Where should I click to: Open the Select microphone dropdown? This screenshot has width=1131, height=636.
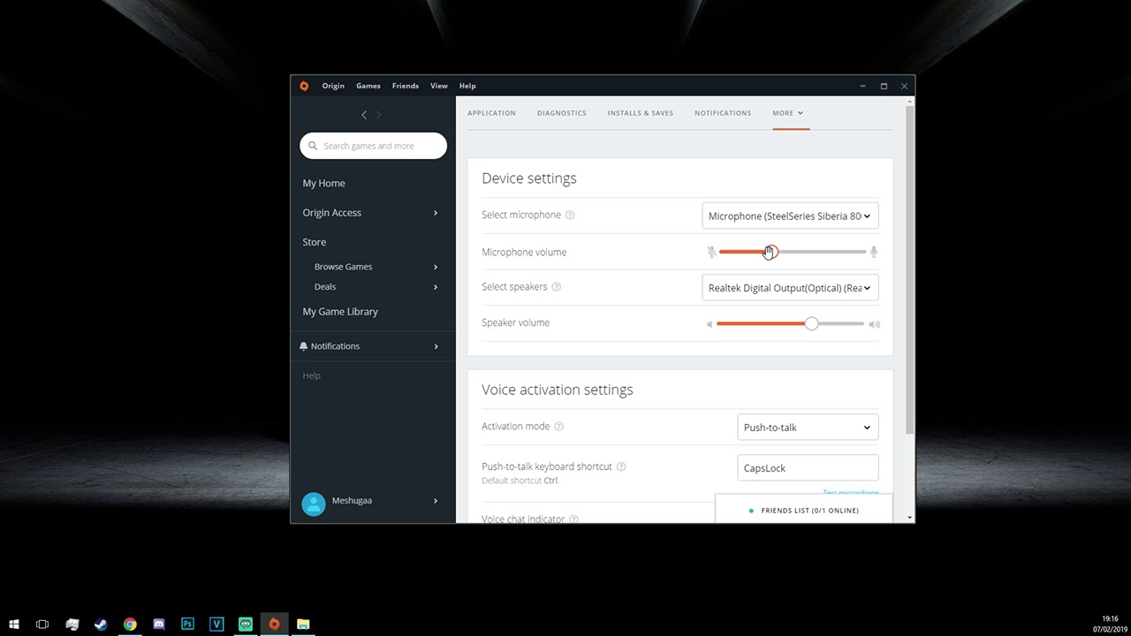pos(790,216)
